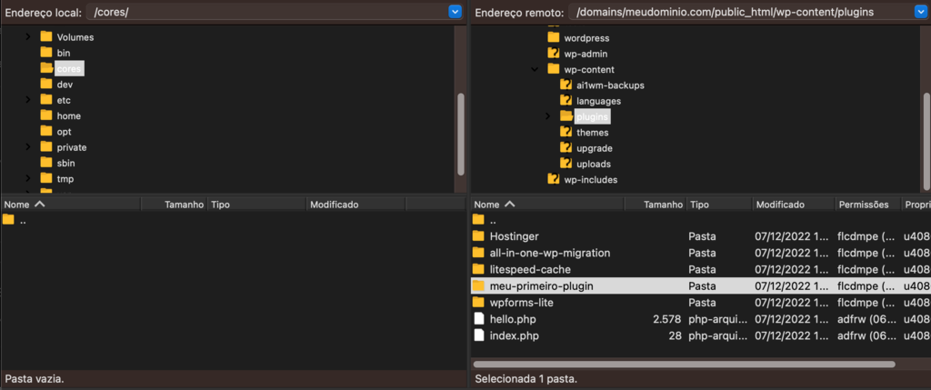Sort local list by Tipo column
The image size is (931, 390).
click(257, 205)
